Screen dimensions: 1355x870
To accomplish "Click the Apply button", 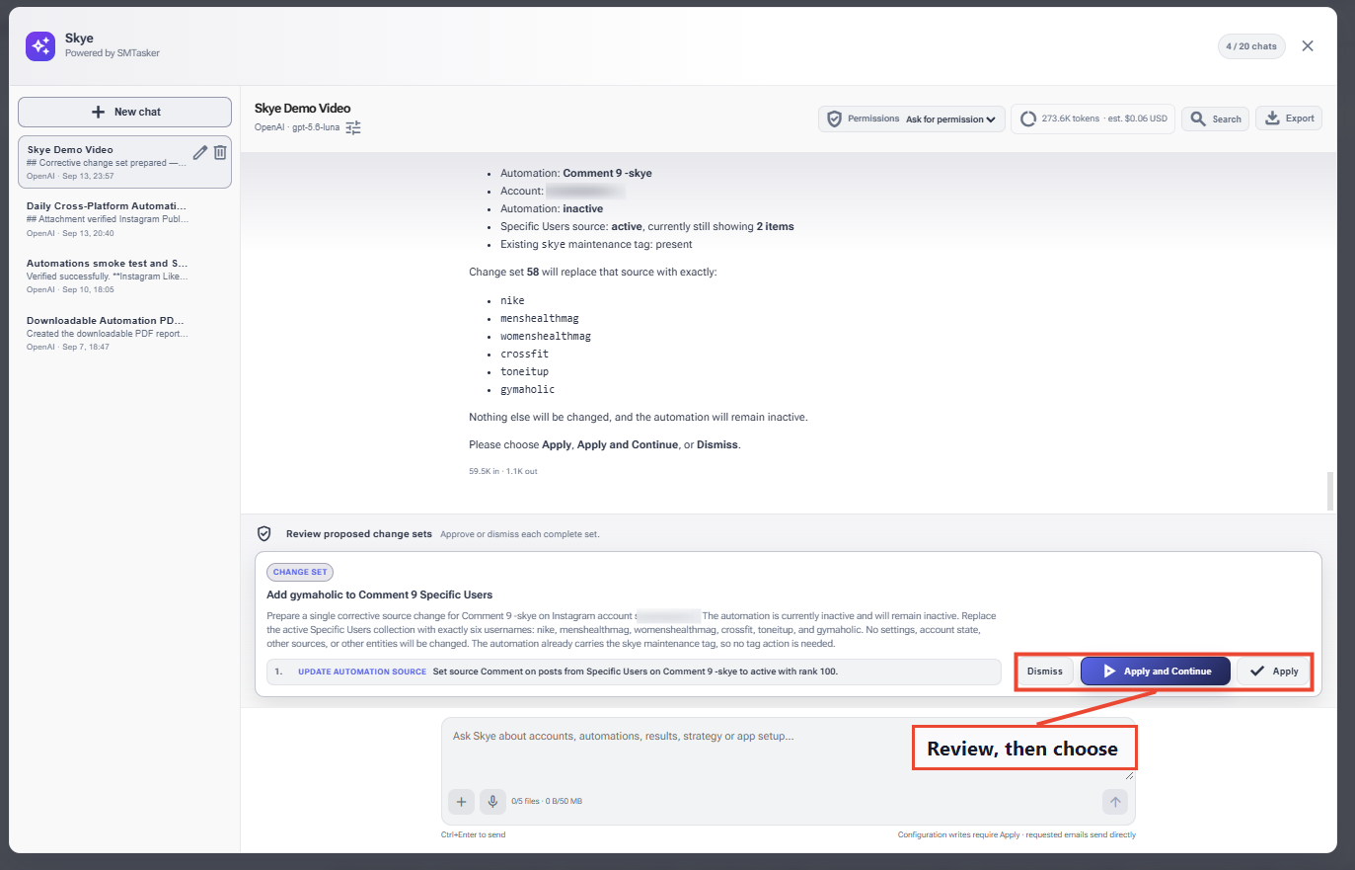I will (1274, 672).
